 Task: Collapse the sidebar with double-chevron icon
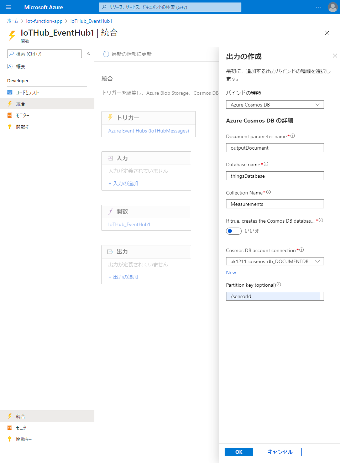point(89,54)
